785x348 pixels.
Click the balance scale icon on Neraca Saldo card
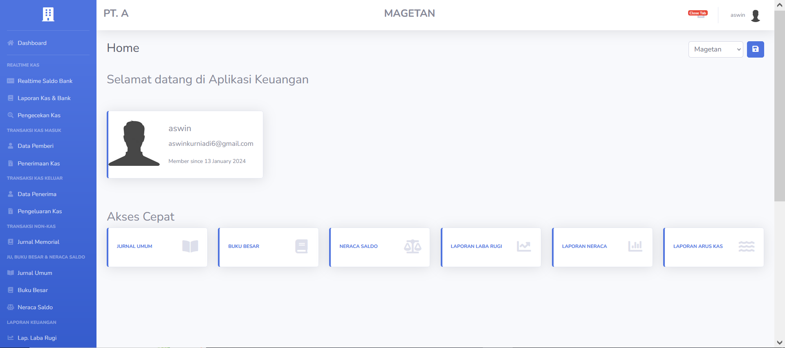[413, 246]
